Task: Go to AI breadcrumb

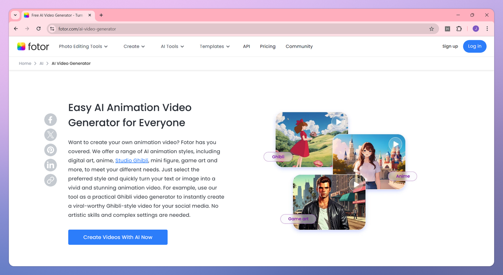Action: (x=41, y=63)
